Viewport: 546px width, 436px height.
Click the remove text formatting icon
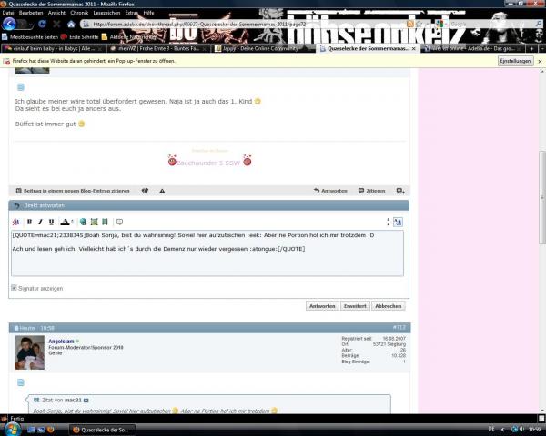[x=16, y=222]
